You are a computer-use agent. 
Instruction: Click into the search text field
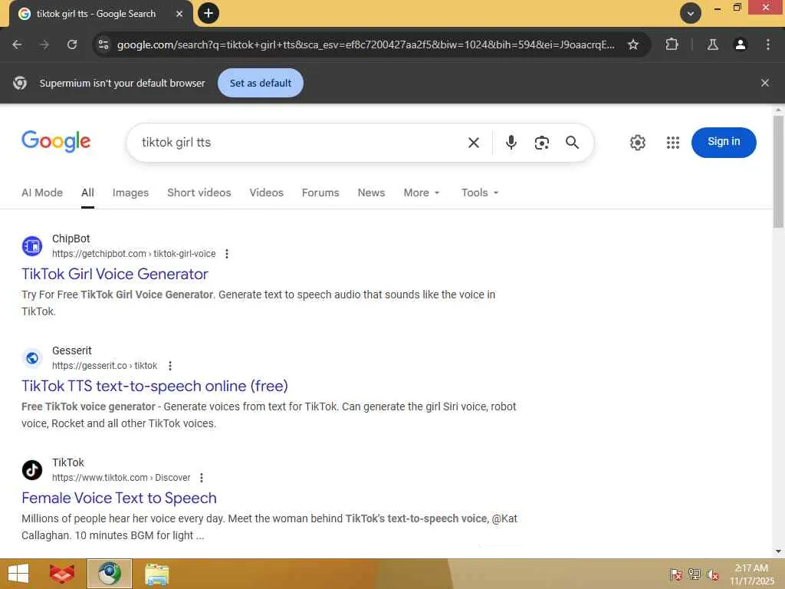(301, 143)
